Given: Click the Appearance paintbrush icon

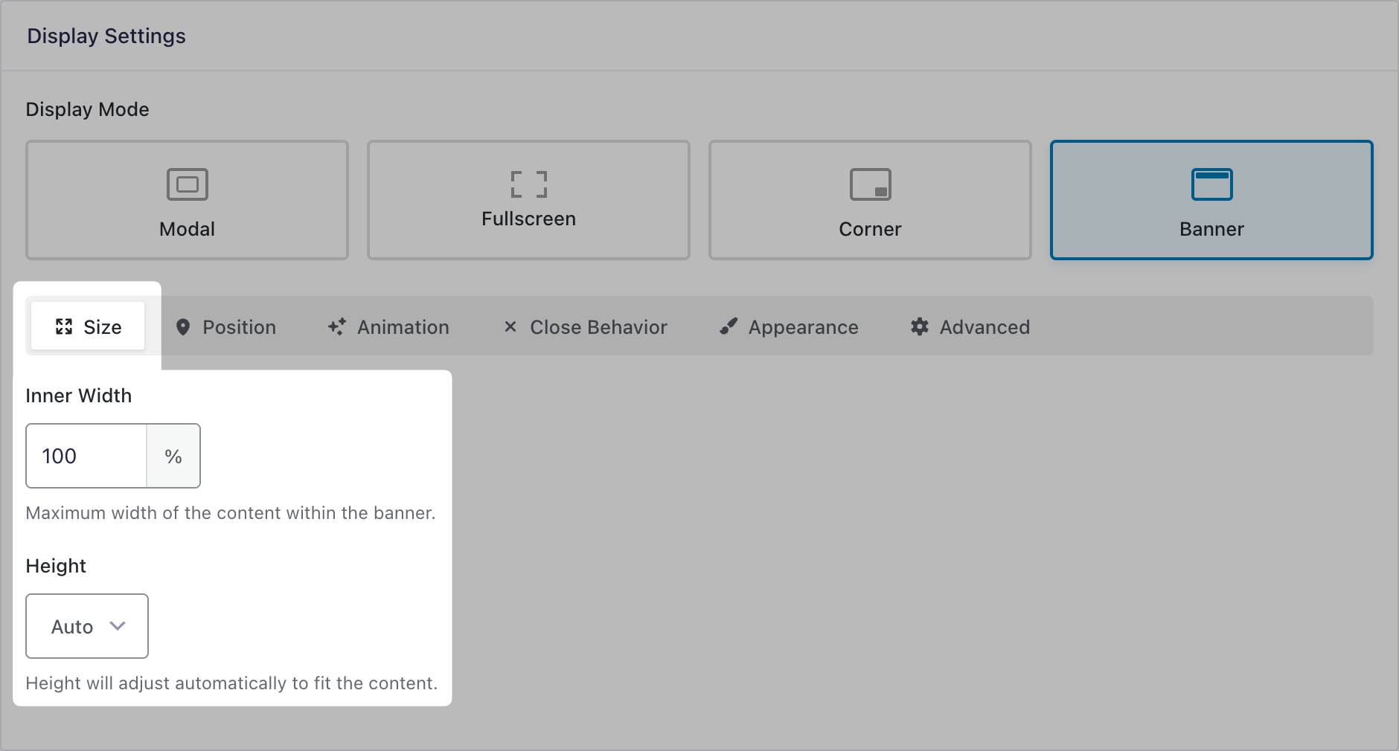Looking at the screenshot, I should (x=729, y=327).
